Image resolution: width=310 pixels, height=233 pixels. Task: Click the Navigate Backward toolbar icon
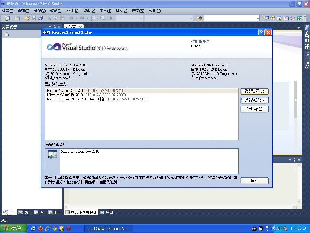pyautogui.click(x=93, y=18)
